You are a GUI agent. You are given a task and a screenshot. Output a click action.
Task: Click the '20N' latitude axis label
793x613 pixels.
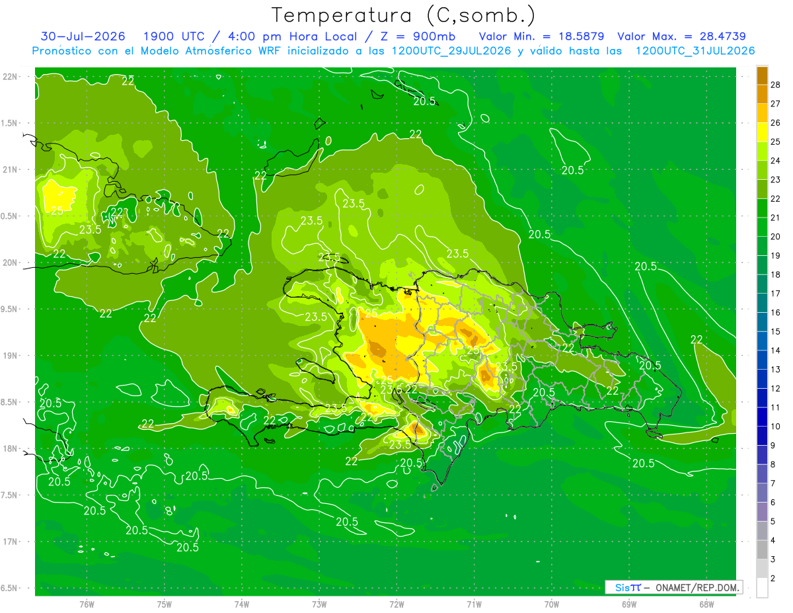tap(11, 263)
